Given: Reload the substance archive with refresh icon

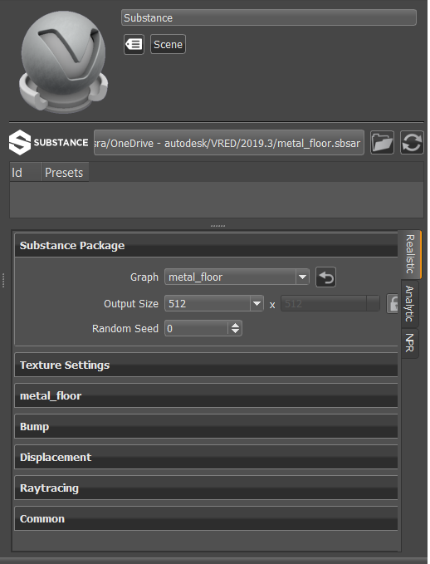Looking at the screenshot, I should 412,142.
